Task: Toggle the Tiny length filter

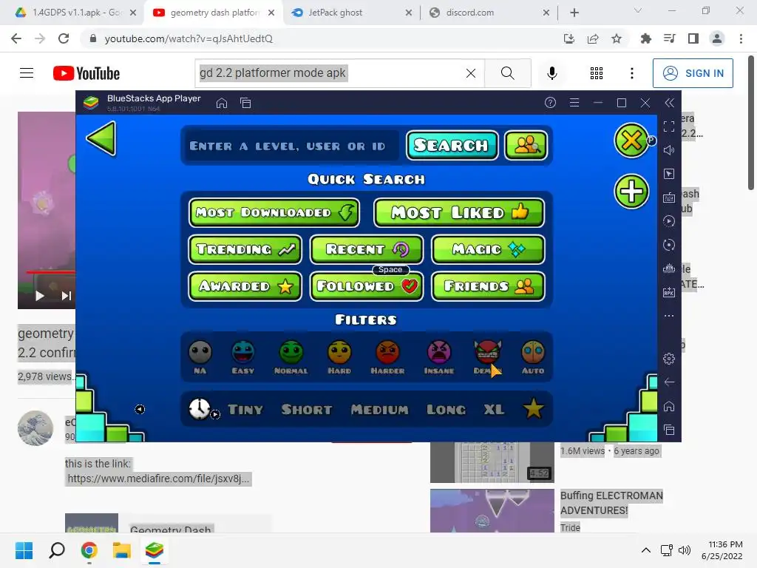Action: click(x=245, y=410)
